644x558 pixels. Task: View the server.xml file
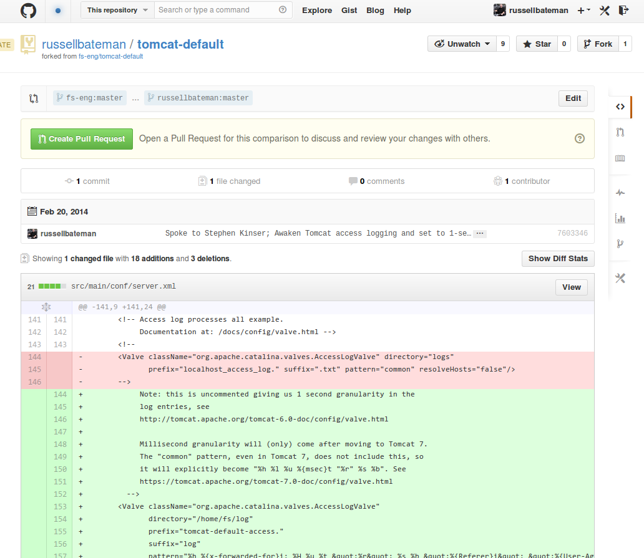point(572,287)
